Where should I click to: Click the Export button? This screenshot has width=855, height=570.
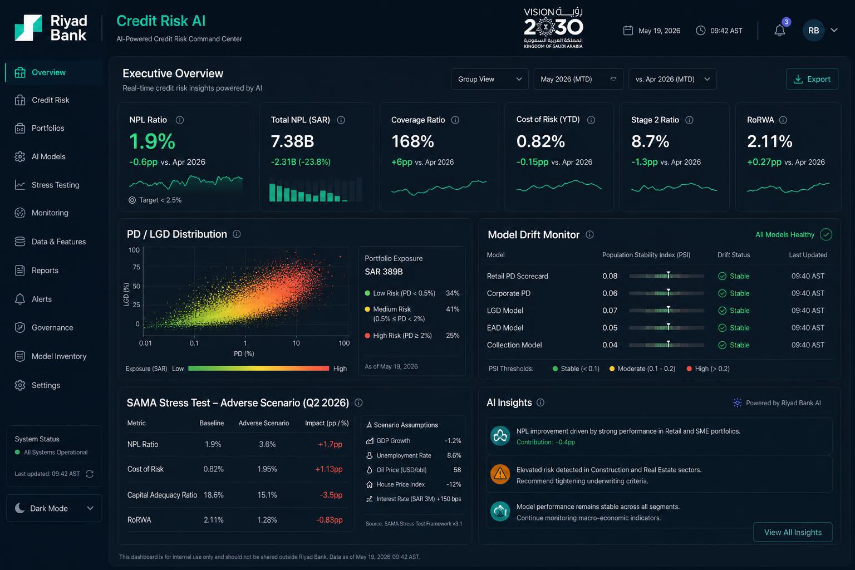click(x=812, y=79)
